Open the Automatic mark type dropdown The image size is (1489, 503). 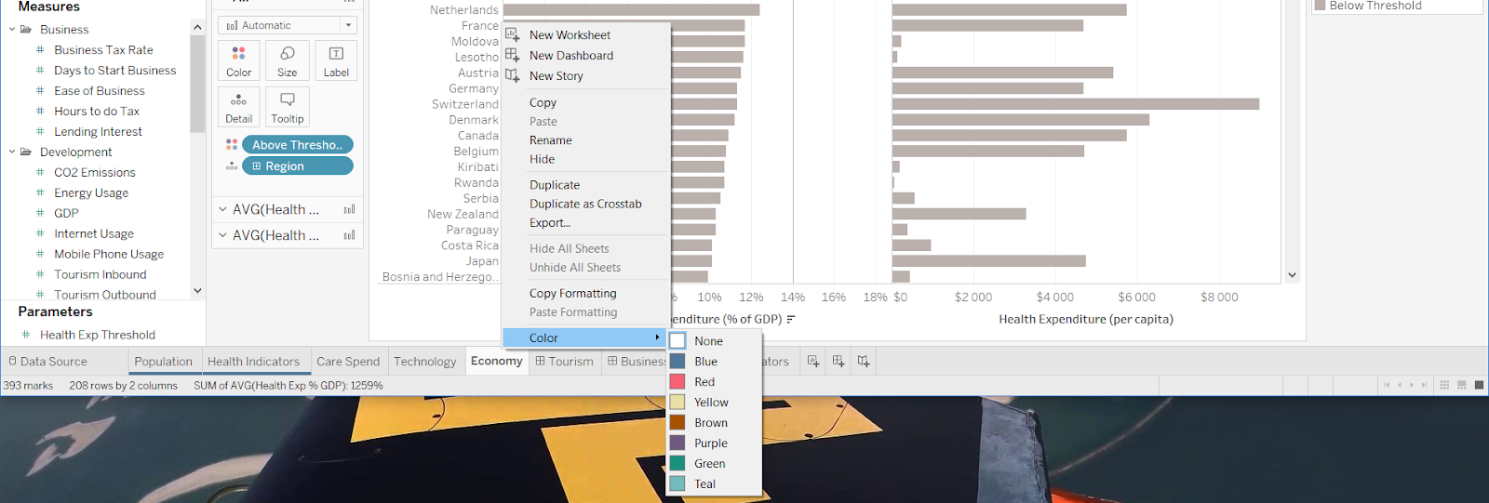click(287, 25)
